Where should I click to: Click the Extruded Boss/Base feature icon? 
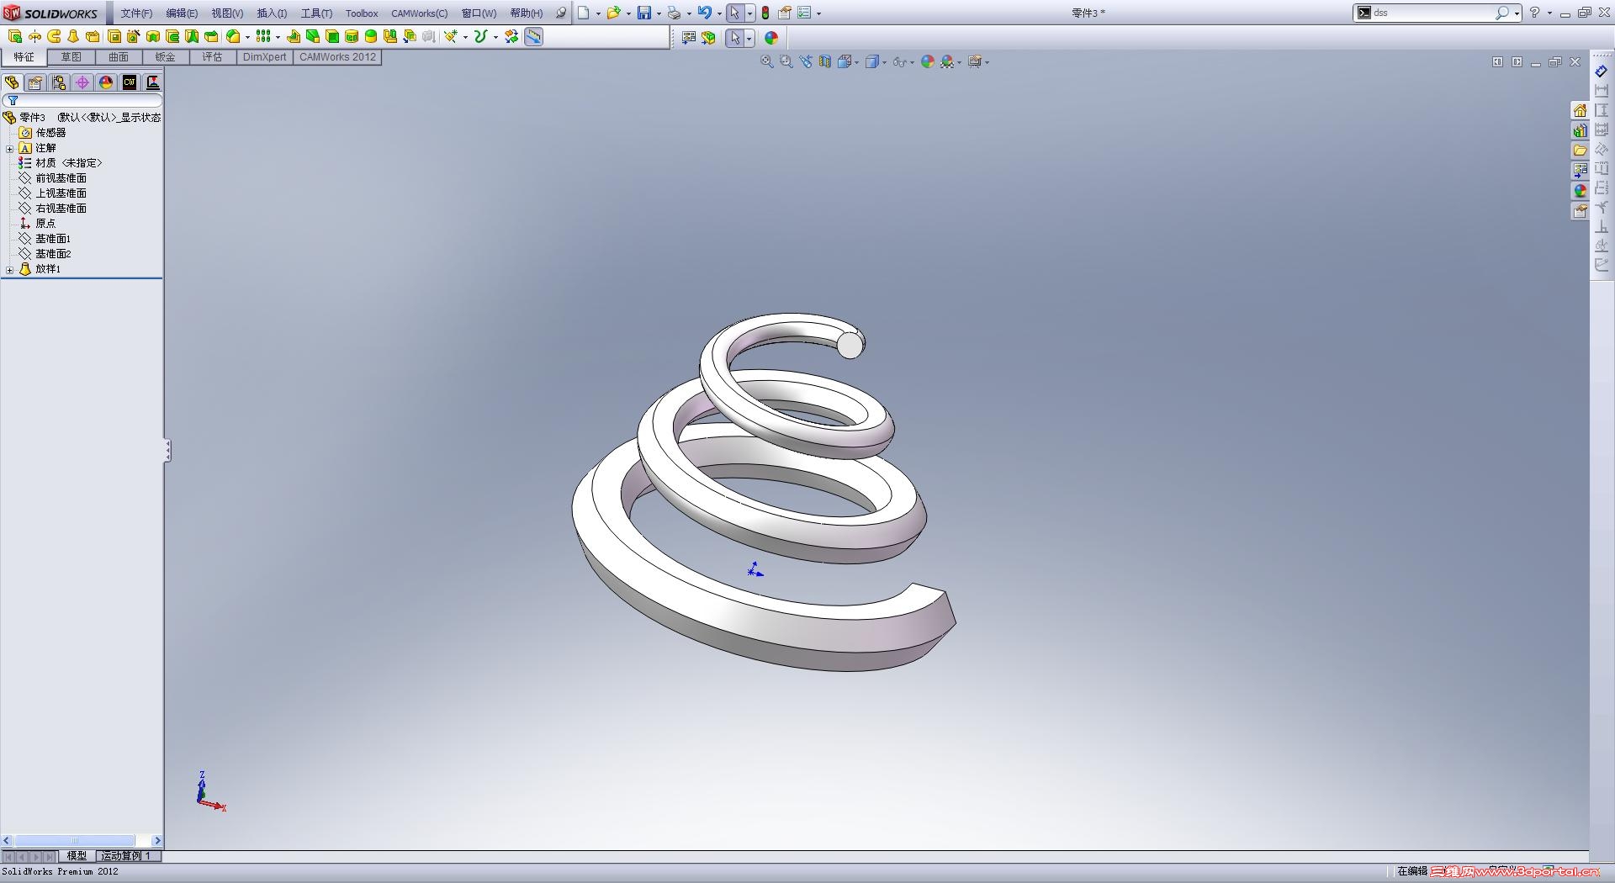(x=15, y=36)
